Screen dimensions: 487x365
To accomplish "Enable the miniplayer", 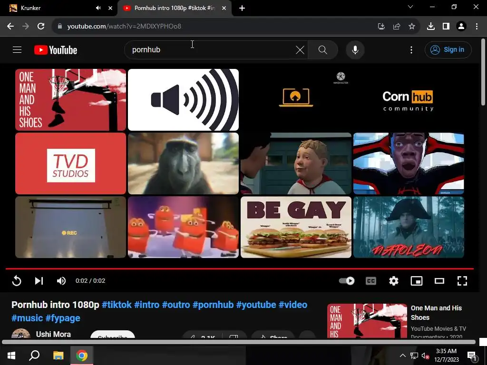I will 417,281.
